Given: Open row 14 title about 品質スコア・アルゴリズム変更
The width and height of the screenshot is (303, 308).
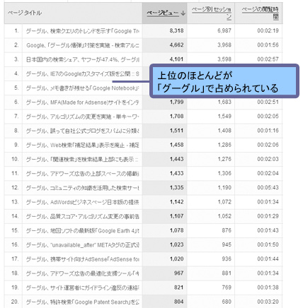Looking at the screenshot, I should point(83,216).
